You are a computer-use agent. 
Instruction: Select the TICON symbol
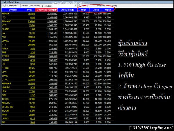pyautogui.click(x=5, y=111)
